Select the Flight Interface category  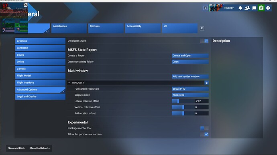pyautogui.click(x=40, y=83)
